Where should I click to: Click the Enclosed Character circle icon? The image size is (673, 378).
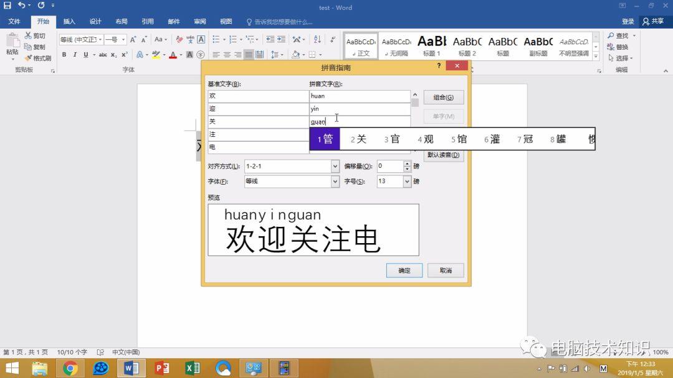click(x=201, y=54)
